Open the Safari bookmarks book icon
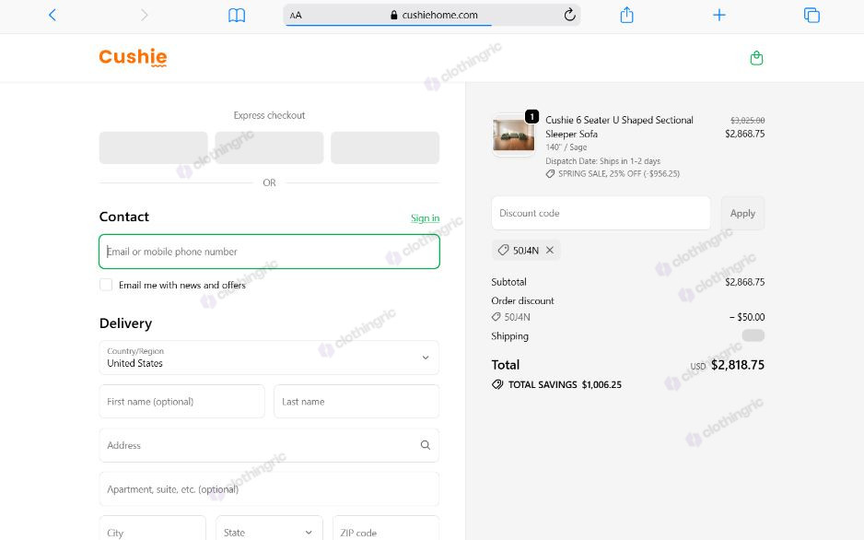The image size is (864, 540). point(237,15)
